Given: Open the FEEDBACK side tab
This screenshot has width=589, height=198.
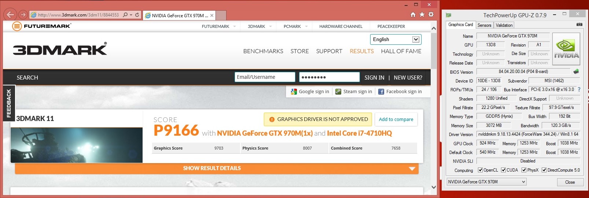Looking at the screenshot, I should point(8,103).
